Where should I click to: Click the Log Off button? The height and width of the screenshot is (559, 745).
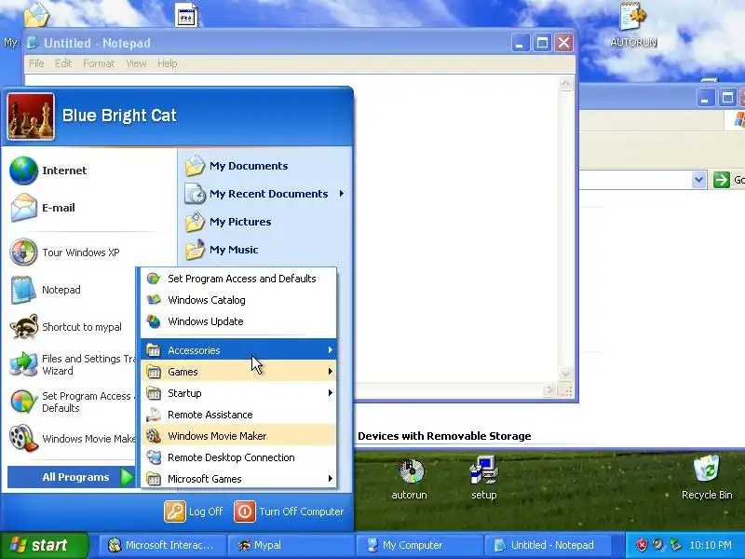click(194, 511)
